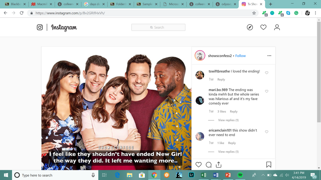Switch to the Folder tab
The width and height of the screenshot is (321, 180).
coord(121,4)
